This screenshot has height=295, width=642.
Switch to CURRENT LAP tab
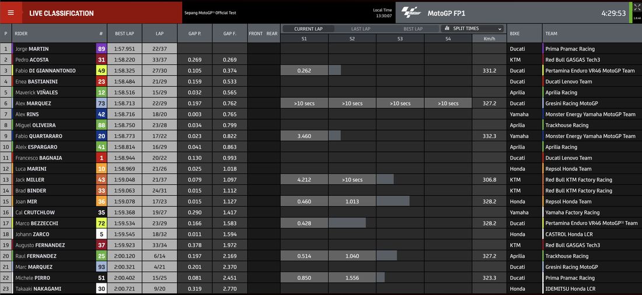pyautogui.click(x=308, y=29)
